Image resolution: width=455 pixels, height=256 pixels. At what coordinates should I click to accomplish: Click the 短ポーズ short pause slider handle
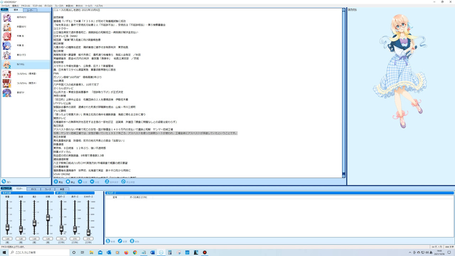point(61,229)
